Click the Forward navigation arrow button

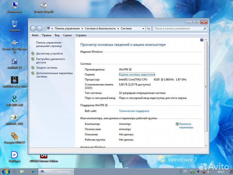click(x=39, y=29)
